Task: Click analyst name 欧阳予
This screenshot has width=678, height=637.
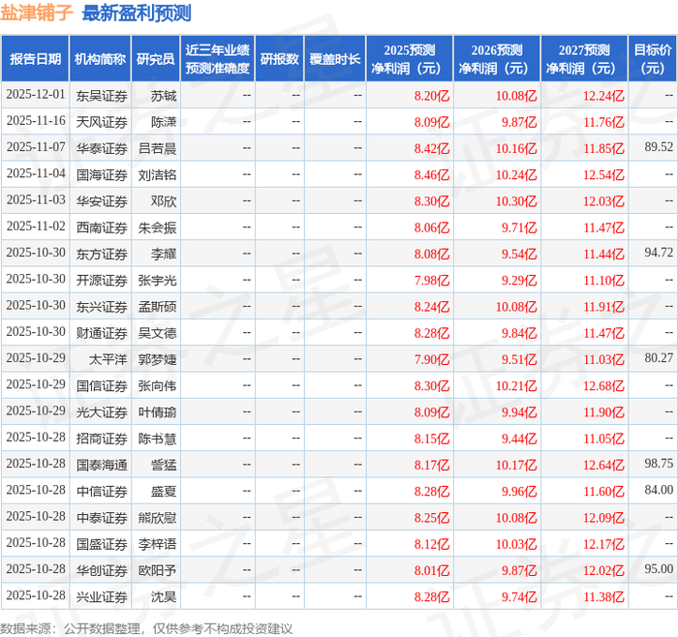Action: tap(157, 570)
